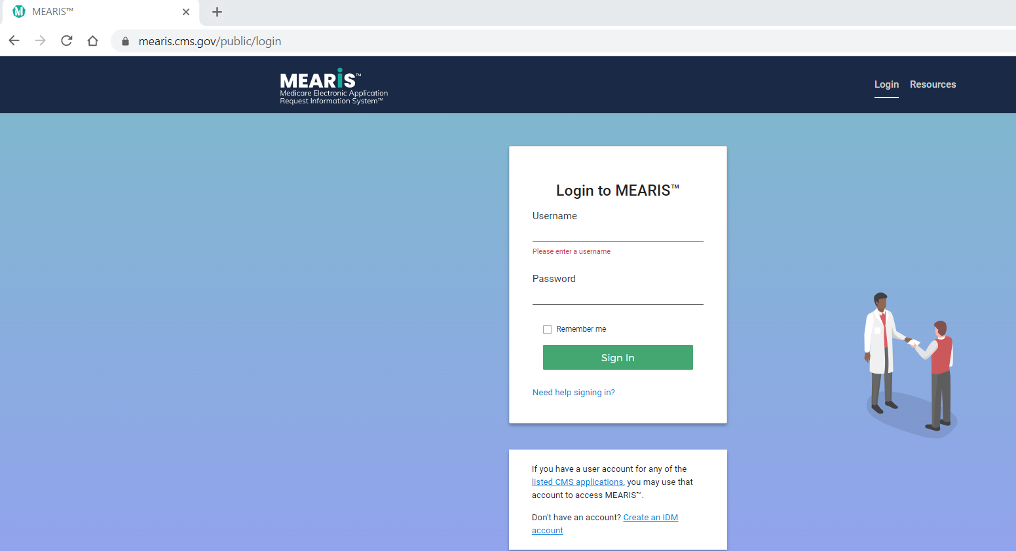The width and height of the screenshot is (1016, 551).
Task: Enable the Remember me checkbox
Action: coord(548,330)
